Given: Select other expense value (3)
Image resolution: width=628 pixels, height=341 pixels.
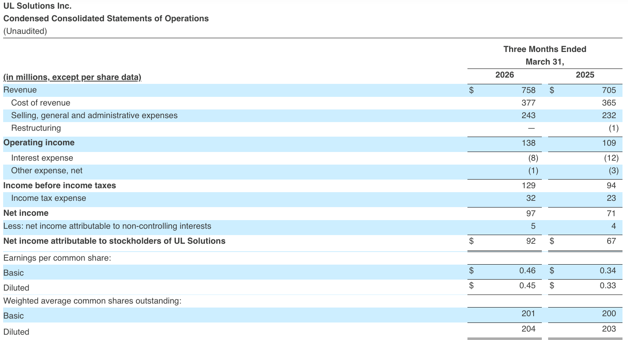Looking at the screenshot, I should coord(613,170).
